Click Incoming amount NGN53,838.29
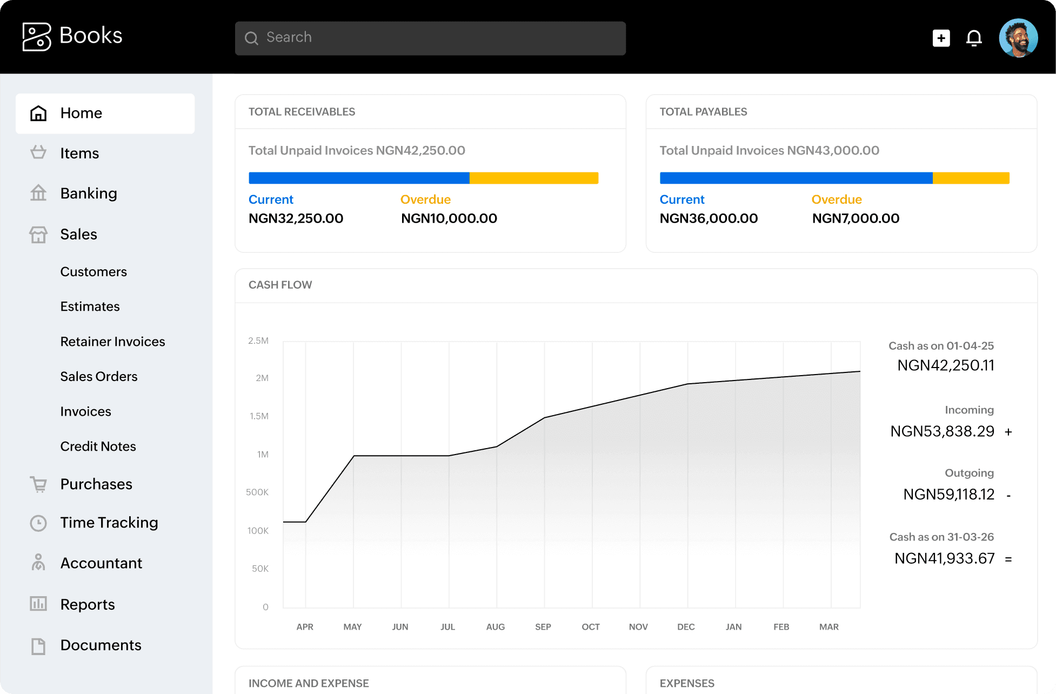 click(942, 431)
